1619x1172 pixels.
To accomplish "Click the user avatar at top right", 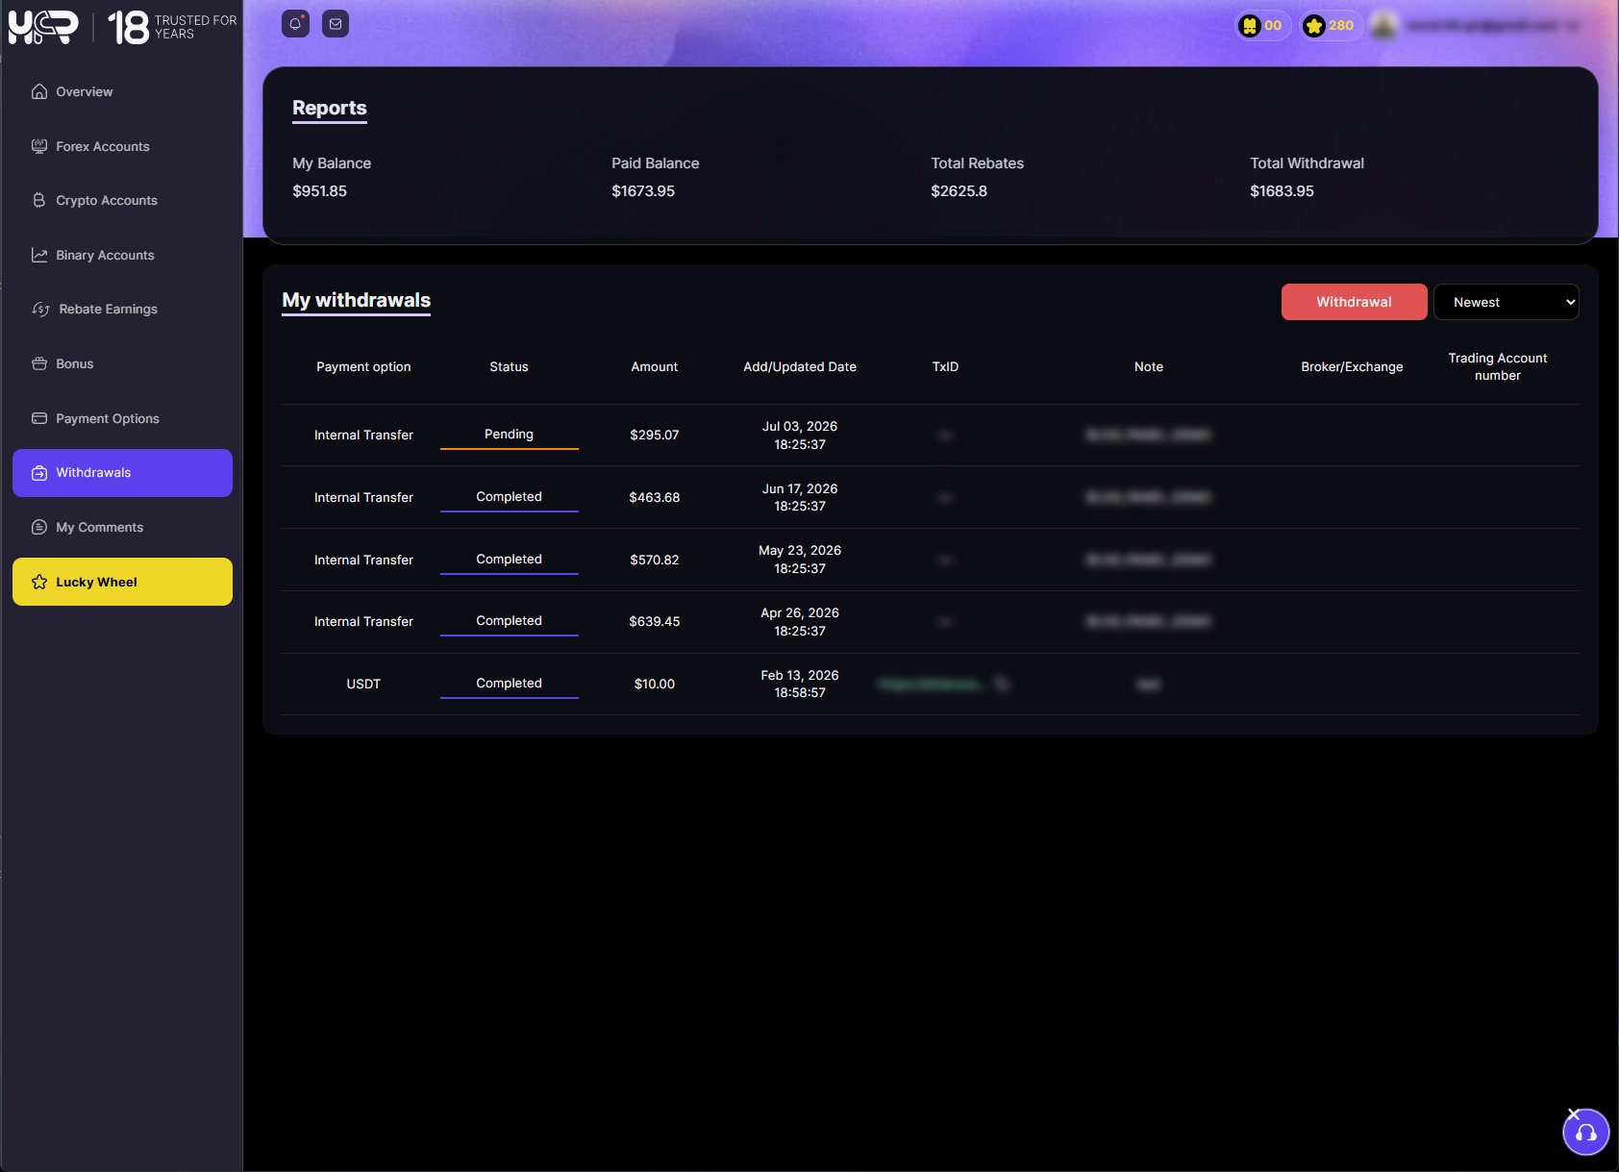I will (1384, 26).
